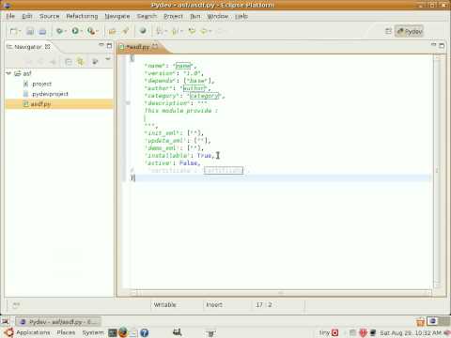The width and height of the screenshot is (451, 338).
Task: Click the Open Perspective icon
Action: coord(388,31)
